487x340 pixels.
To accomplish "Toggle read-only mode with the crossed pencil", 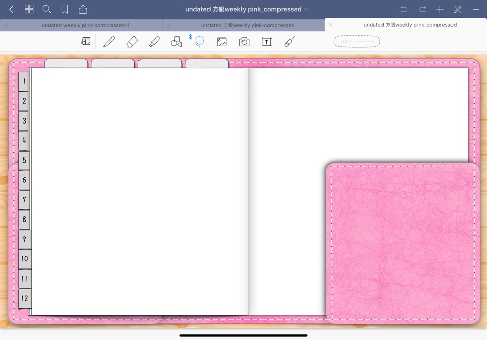I will (458, 9).
